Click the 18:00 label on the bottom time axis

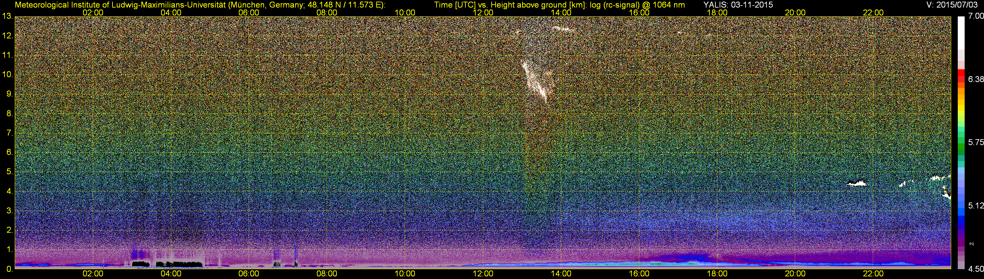click(717, 274)
